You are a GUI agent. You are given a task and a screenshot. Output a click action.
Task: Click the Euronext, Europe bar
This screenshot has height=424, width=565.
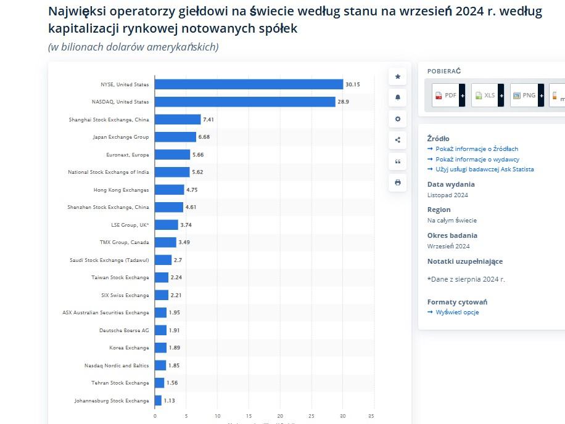(173, 155)
